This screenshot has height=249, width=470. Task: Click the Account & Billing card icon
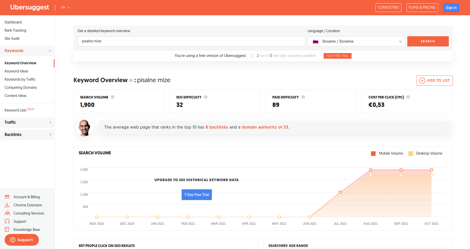pos(7,197)
